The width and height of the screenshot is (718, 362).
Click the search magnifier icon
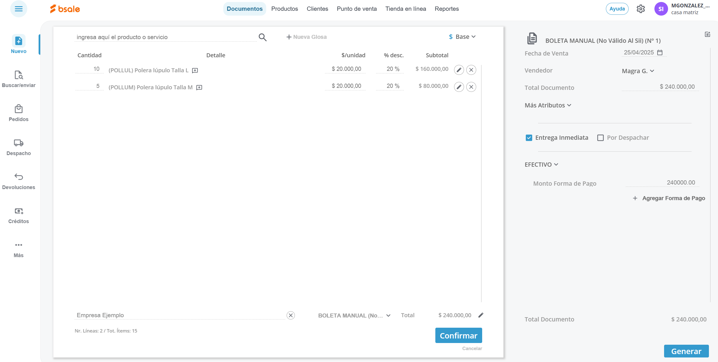click(263, 37)
